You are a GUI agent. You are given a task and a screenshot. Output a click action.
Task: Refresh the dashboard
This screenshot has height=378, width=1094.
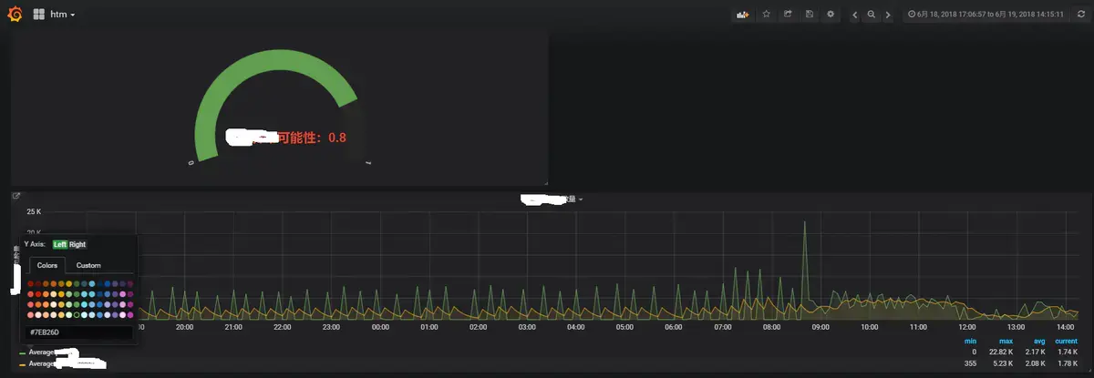(x=1081, y=15)
